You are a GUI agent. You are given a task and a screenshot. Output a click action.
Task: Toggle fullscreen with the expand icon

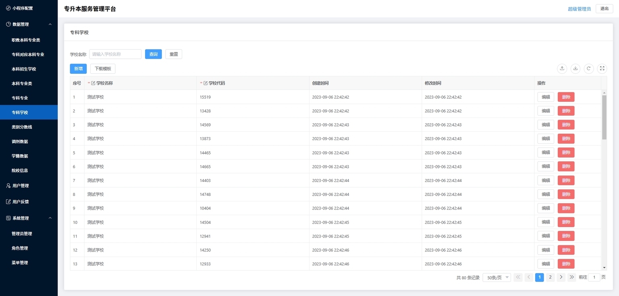tap(602, 68)
